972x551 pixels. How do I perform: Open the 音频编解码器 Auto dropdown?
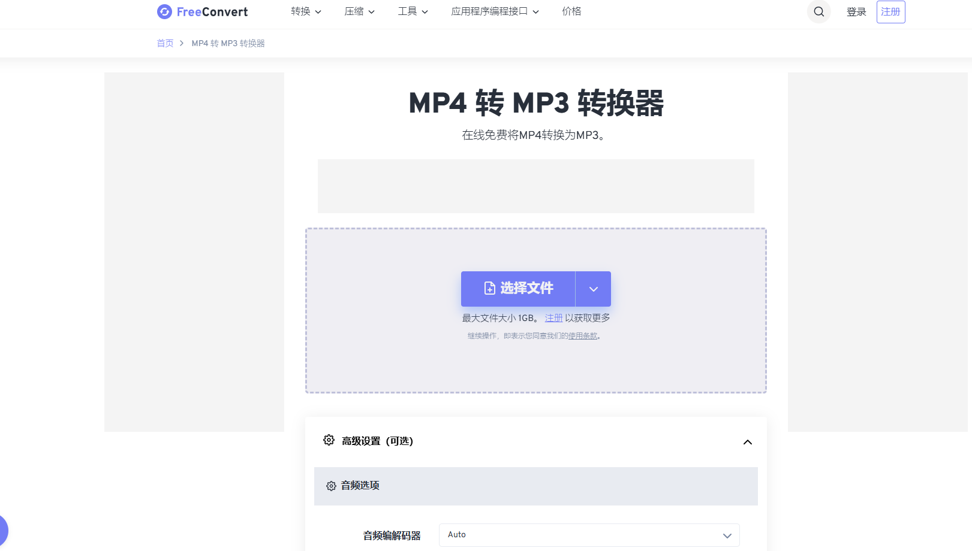(x=589, y=535)
